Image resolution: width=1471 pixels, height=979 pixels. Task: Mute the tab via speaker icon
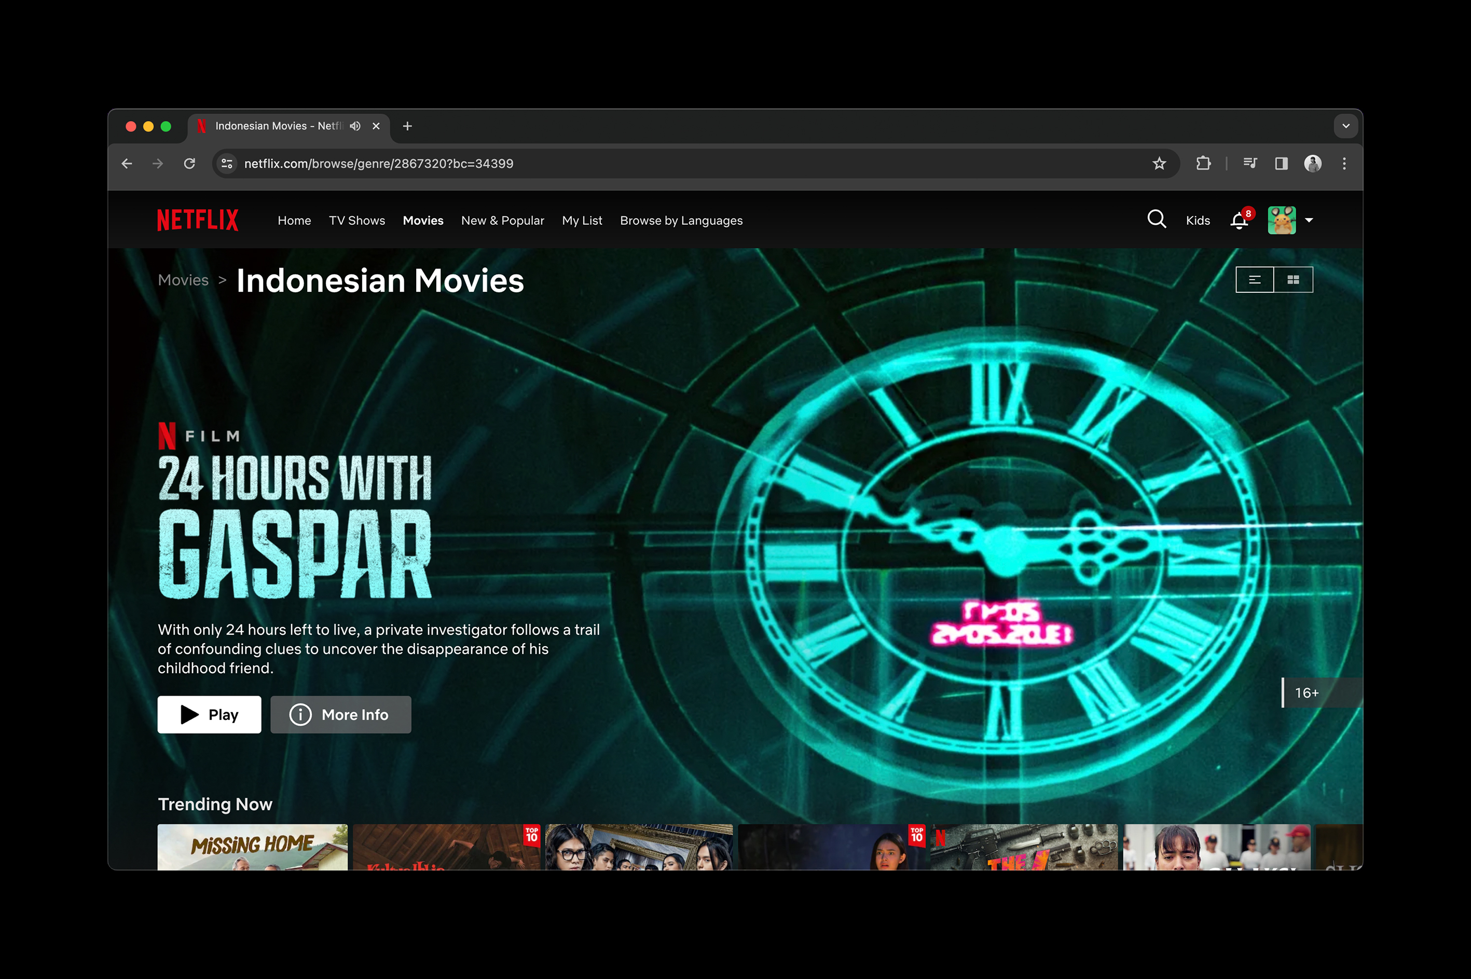355,126
